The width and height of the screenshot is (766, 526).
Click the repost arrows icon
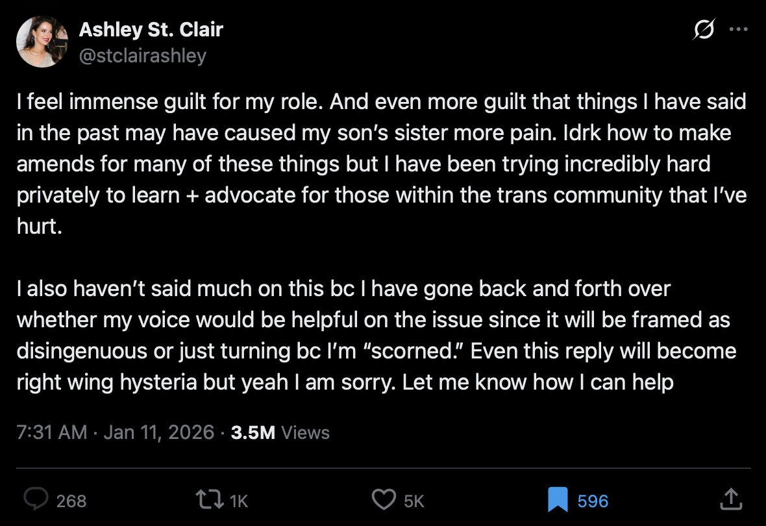[208, 499]
